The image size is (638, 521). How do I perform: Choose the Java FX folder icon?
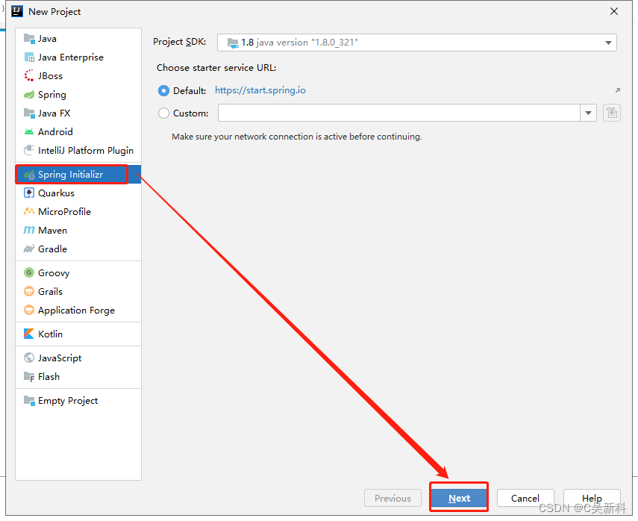[29, 113]
